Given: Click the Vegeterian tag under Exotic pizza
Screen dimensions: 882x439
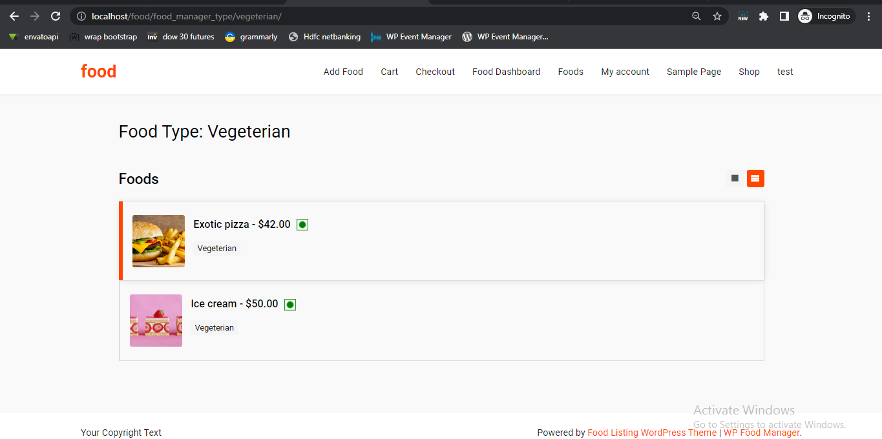Looking at the screenshot, I should click(217, 249).
